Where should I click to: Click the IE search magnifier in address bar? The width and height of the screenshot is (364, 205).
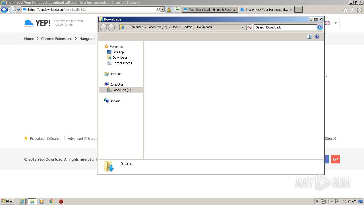point(158,9)
